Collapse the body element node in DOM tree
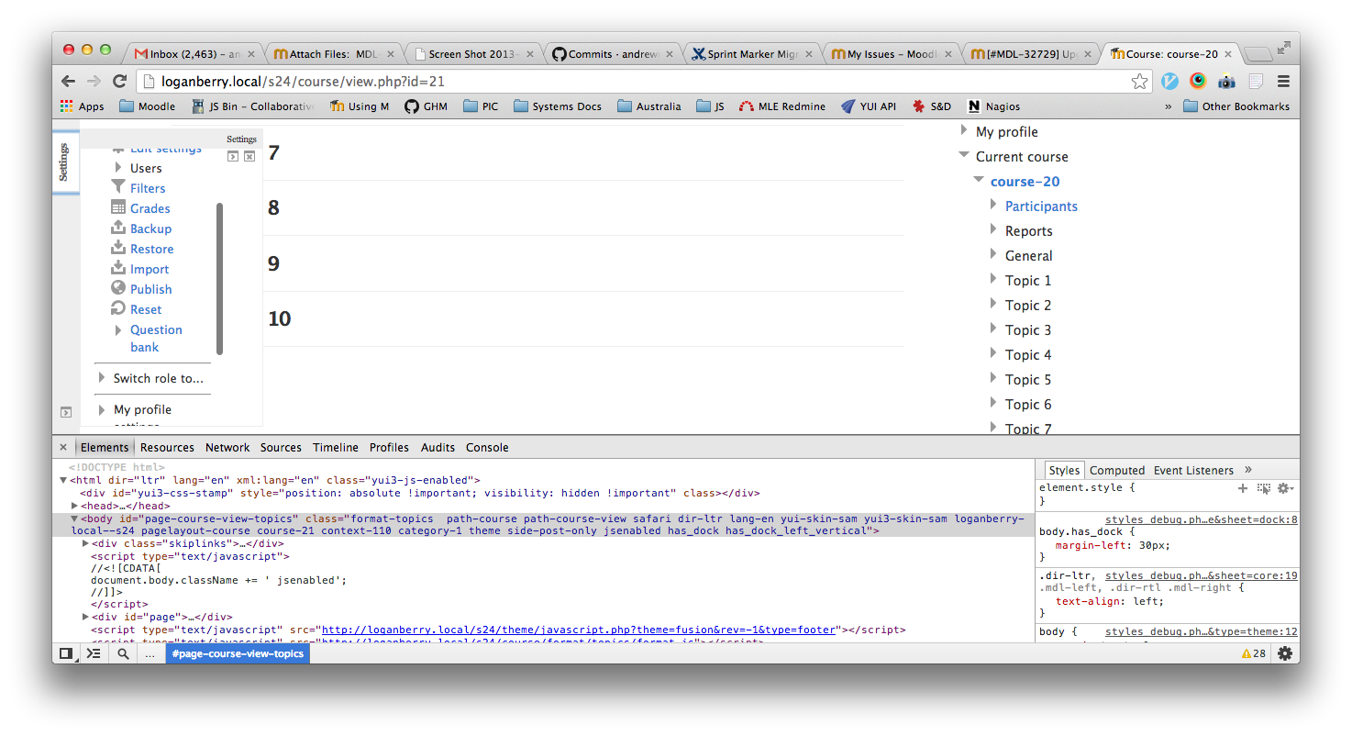Image resolution: width=1352 pixels, height=736 pixels. [x=75, y=519]
